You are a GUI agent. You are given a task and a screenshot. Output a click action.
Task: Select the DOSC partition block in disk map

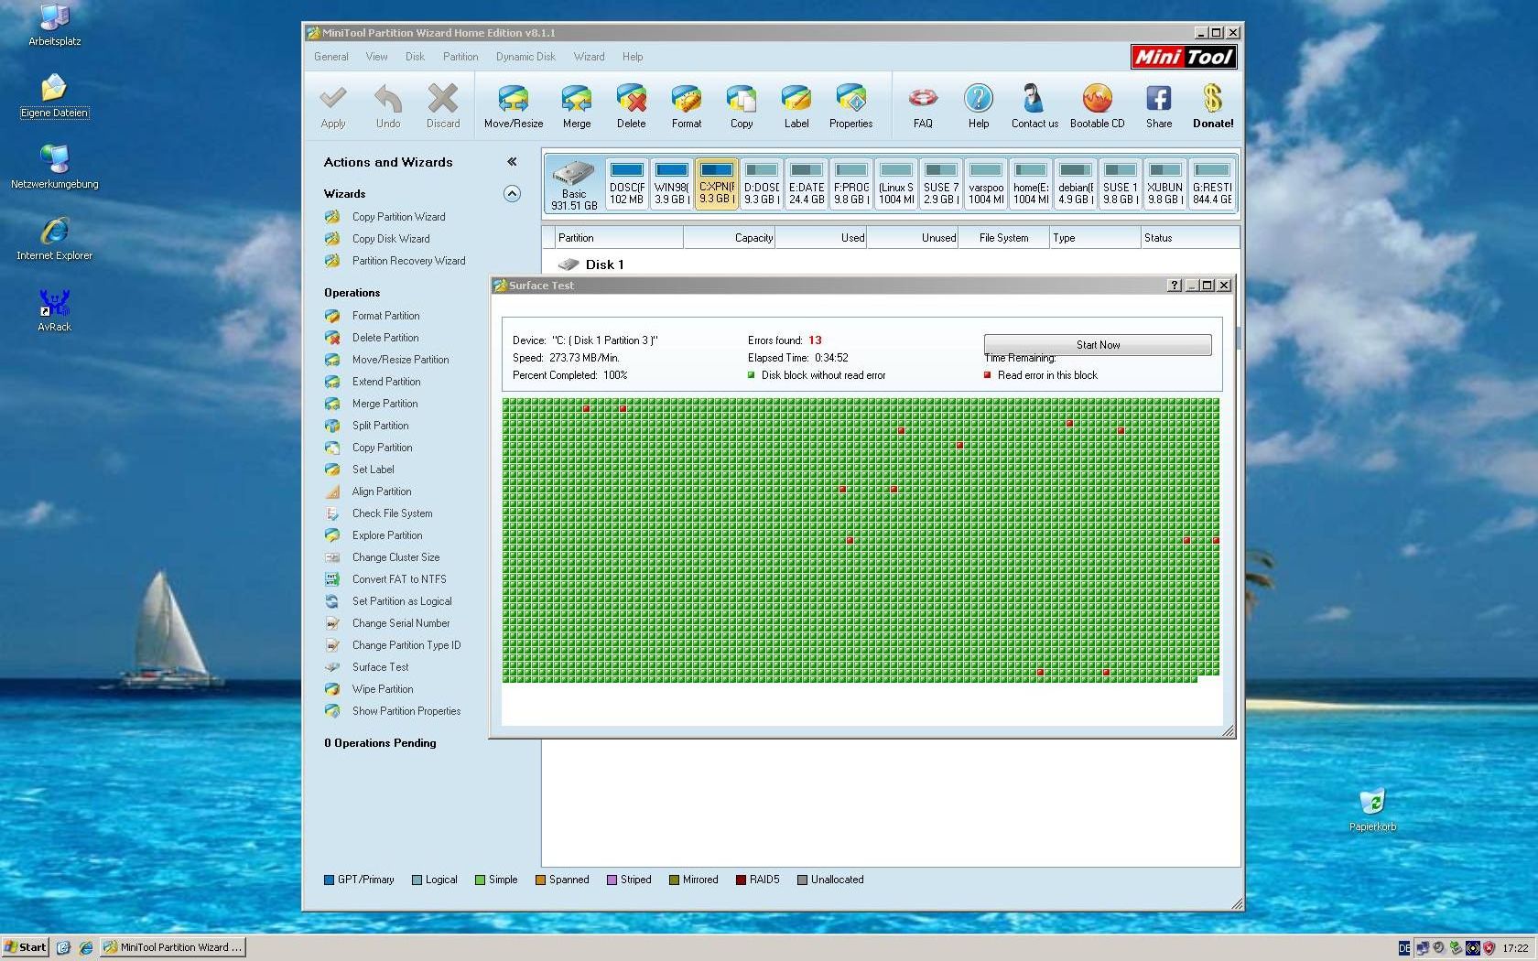[627, 184]
